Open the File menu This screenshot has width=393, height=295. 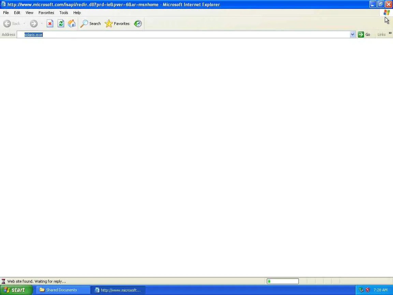click(6, 13)
